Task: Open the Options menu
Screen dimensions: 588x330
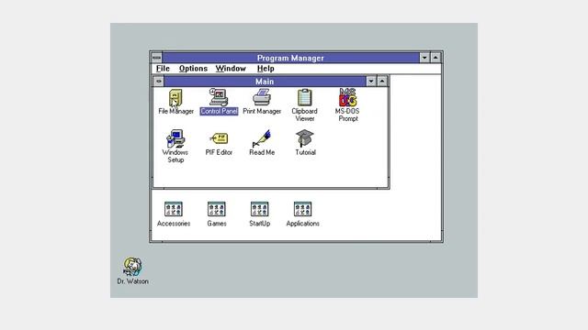Action: point(193,69)
